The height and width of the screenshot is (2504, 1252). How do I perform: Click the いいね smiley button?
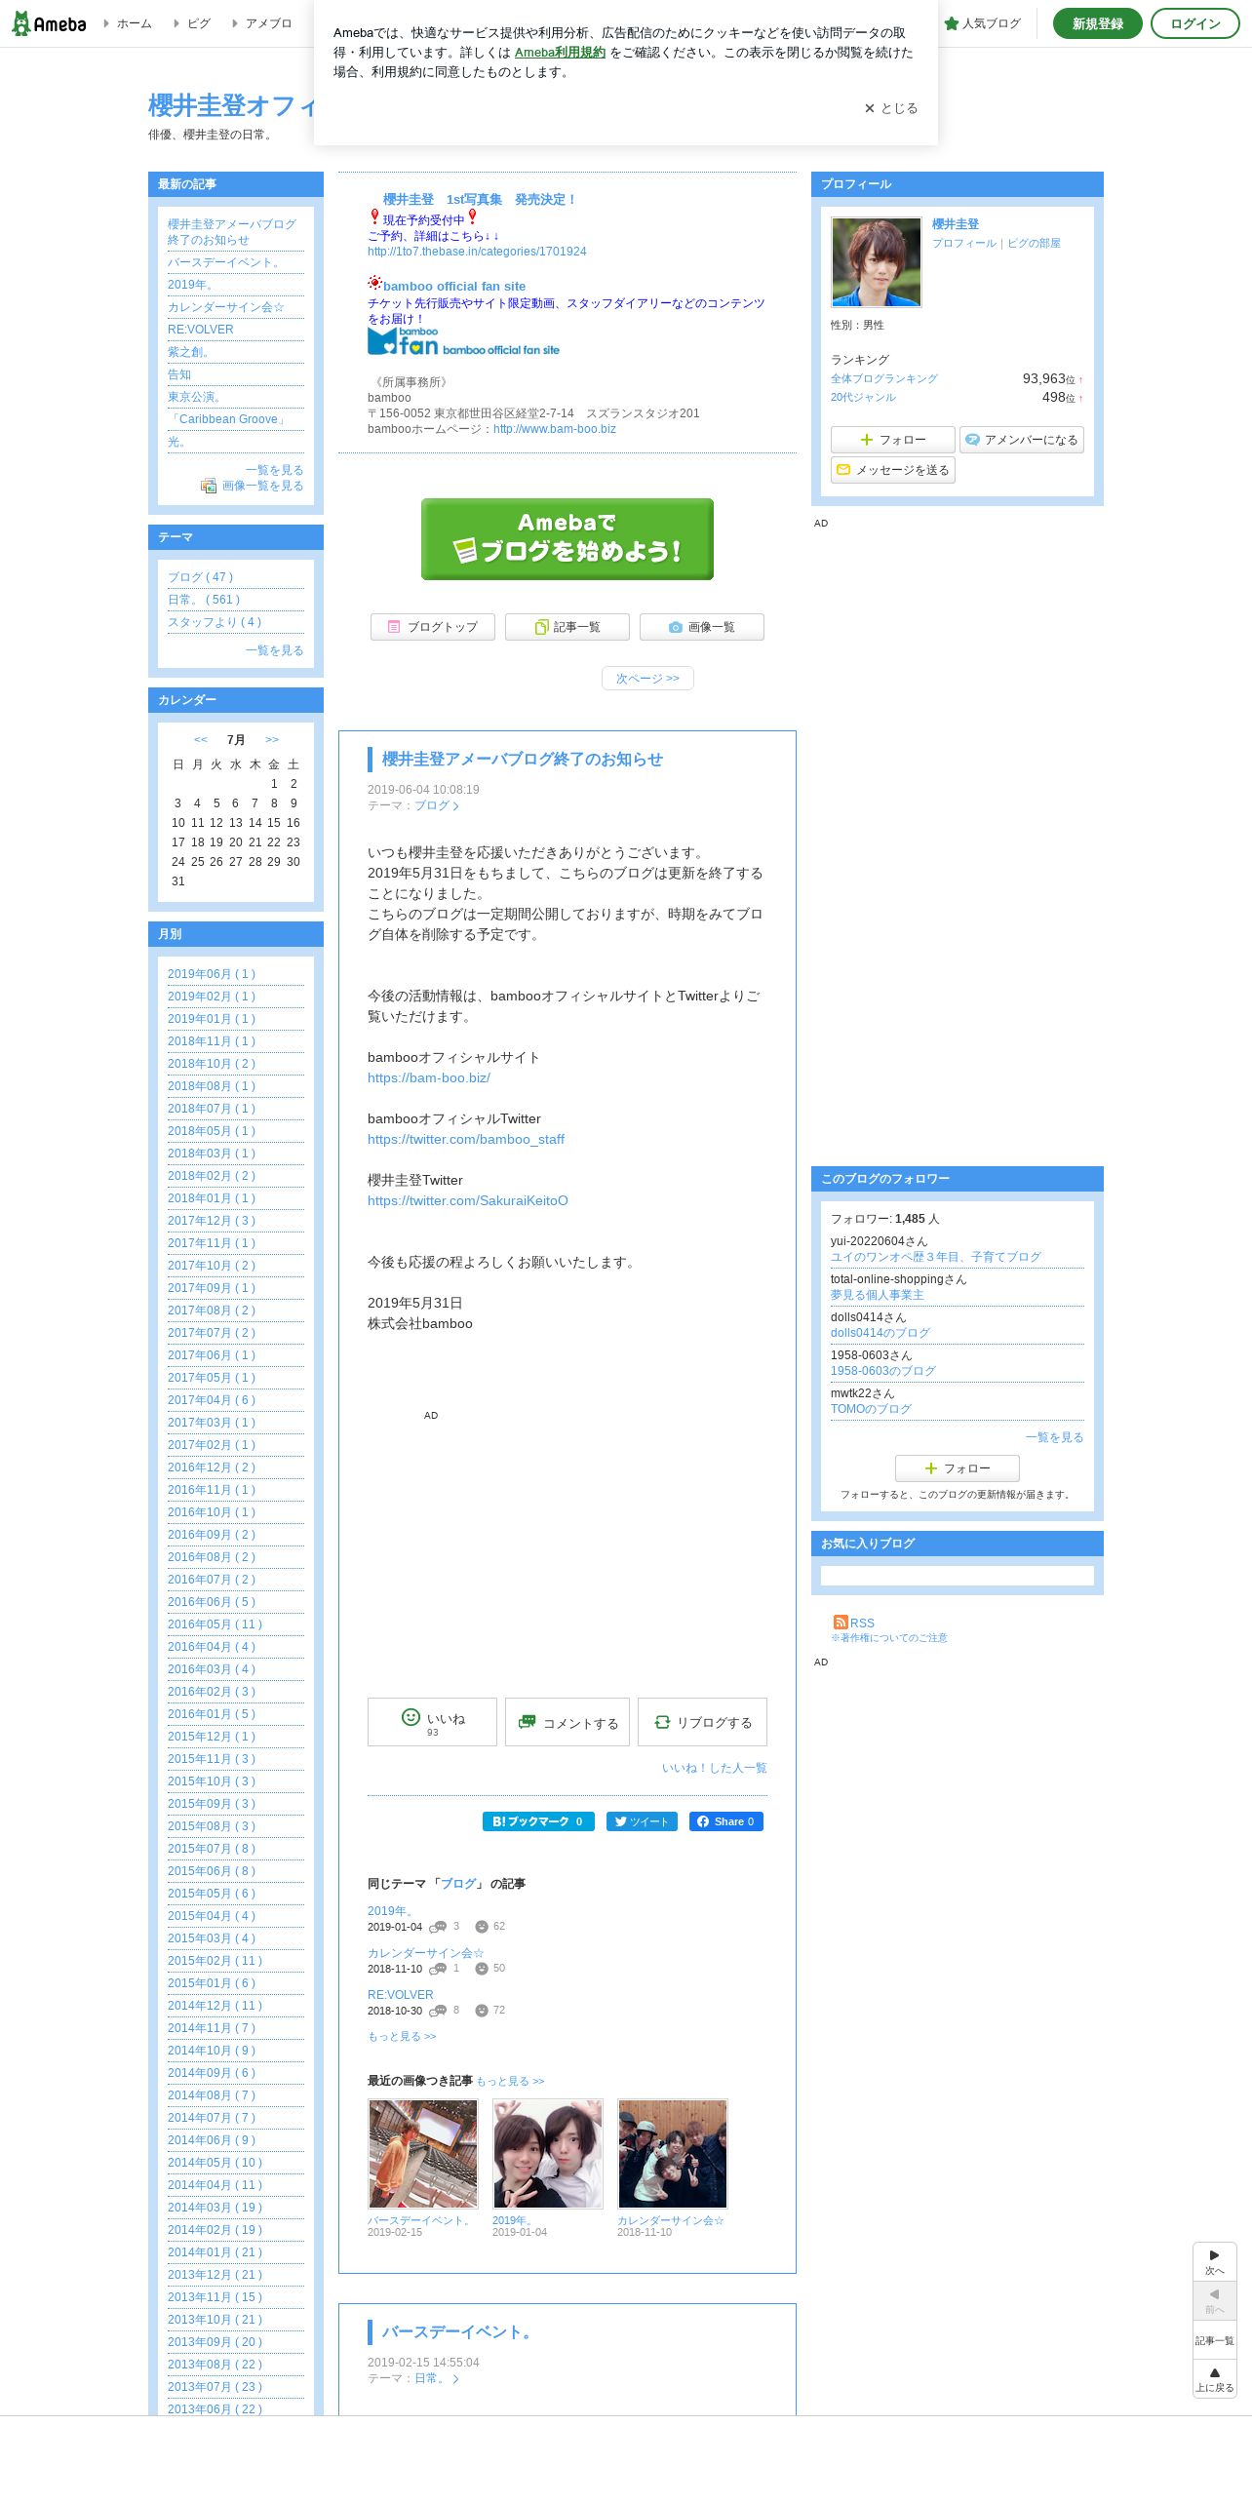click(x=433, y=1722)
